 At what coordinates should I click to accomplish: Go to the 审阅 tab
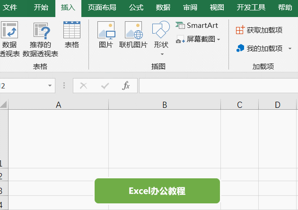190,8
